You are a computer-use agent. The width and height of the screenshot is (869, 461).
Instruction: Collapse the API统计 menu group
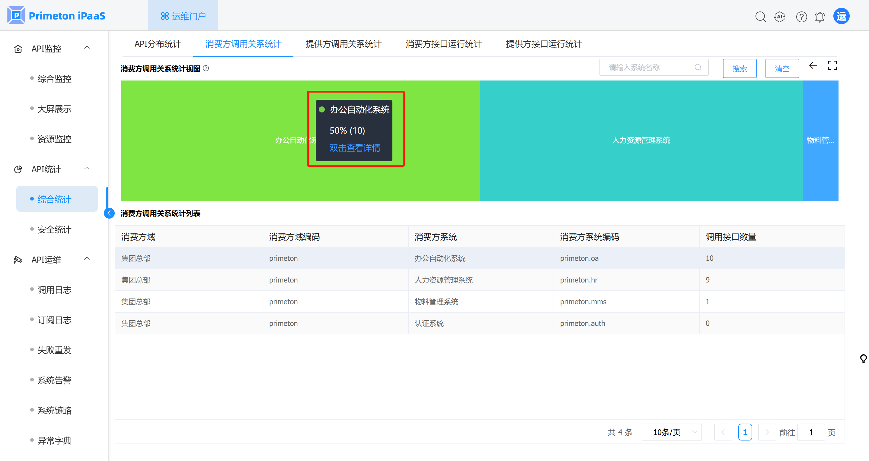point(87,168)
